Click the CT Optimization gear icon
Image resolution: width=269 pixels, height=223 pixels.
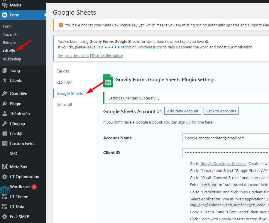(x=5, y=177)
